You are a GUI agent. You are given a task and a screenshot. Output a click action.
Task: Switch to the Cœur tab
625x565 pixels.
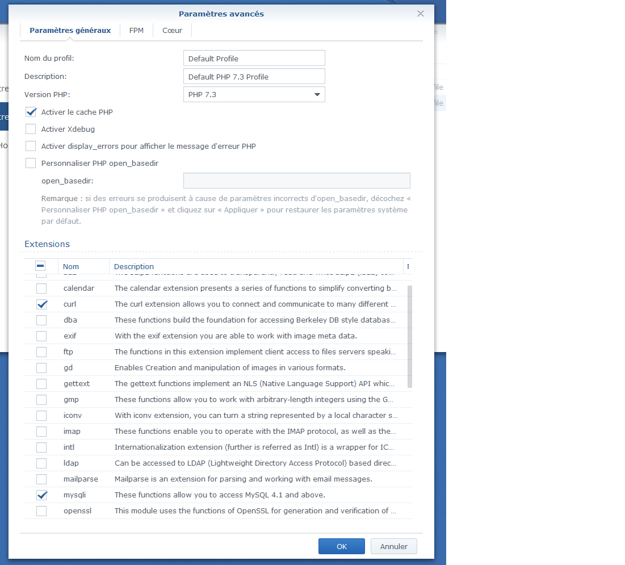point(172,30)
